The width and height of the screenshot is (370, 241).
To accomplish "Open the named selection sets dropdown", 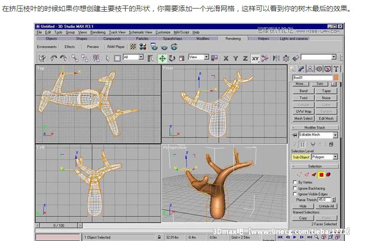I will pos(334,57).
